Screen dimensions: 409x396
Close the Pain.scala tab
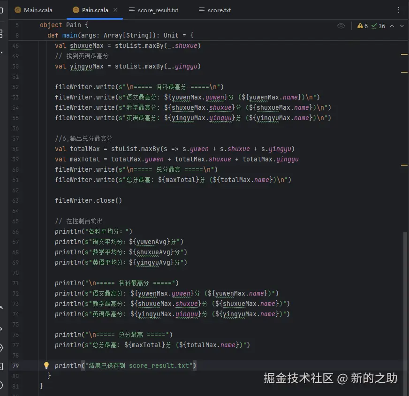[x=115, y=9]
